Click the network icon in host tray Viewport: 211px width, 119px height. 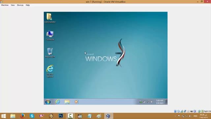(186, 116)
